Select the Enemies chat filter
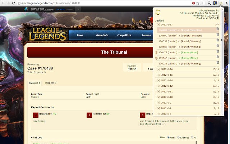The width and height of the screenshot is (230, 144). pyautogui.click(x=178, y=138)
